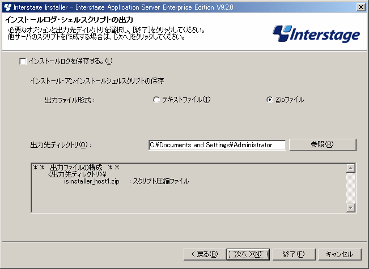This screenshot has height=269, width=369.
Task: Click the 出力先ディレクトリ(O) label
Action: click(x=61, y=145)
